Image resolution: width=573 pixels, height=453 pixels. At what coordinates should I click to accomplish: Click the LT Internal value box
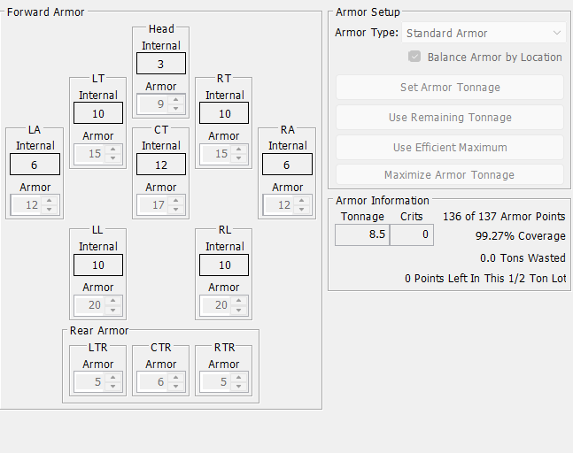click(x=98, y=112)
